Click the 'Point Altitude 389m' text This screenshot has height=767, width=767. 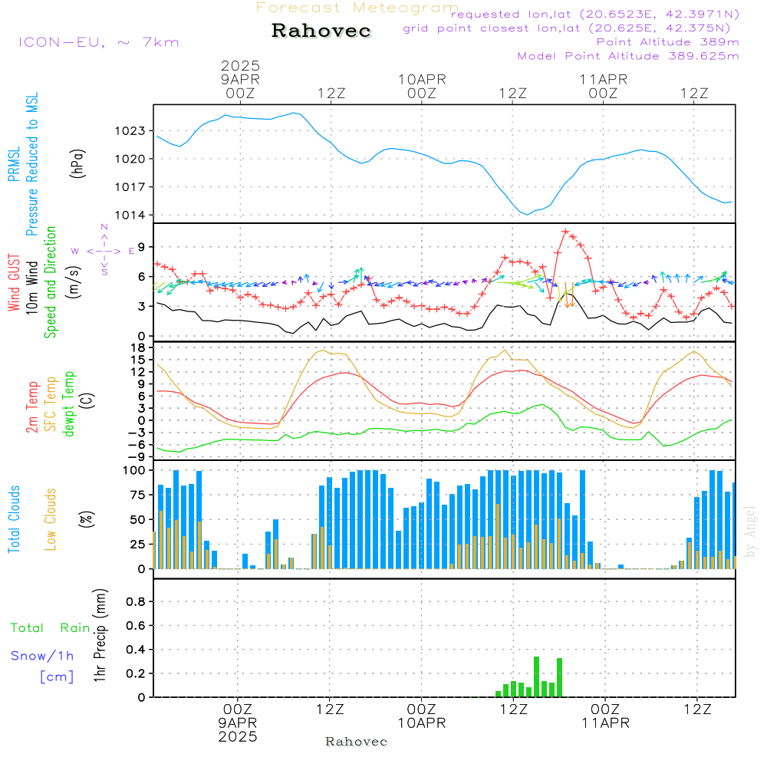pos(668,42)
